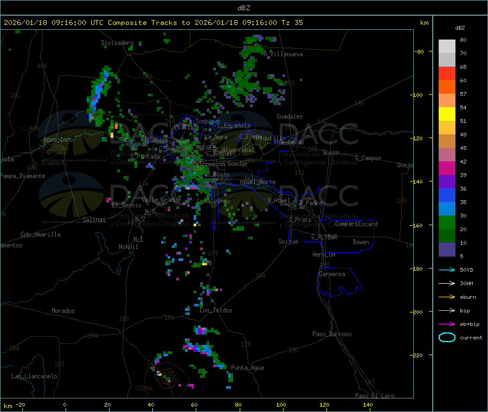Pick the violet 5 dBZ legend block
The width and height of the screenshot is (488, 412).
[x=447, y=250]
